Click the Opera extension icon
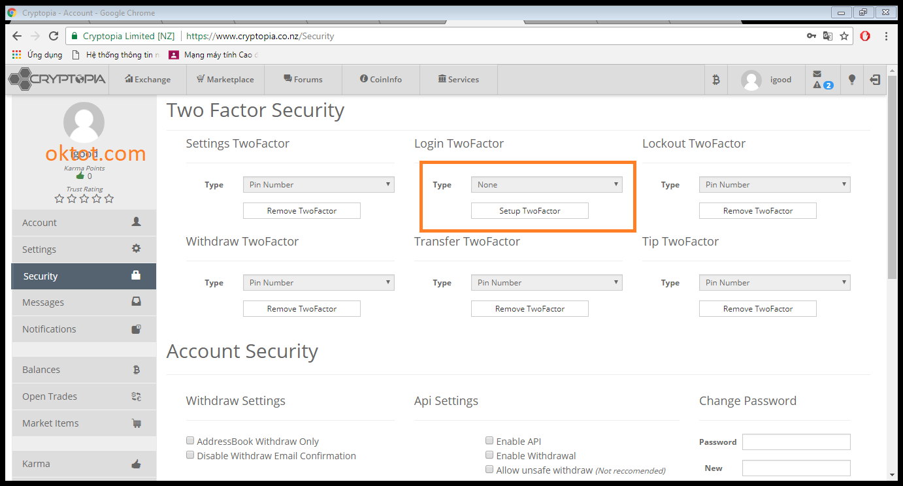Screen dimensions: 903x486 (x=865, y=36)
